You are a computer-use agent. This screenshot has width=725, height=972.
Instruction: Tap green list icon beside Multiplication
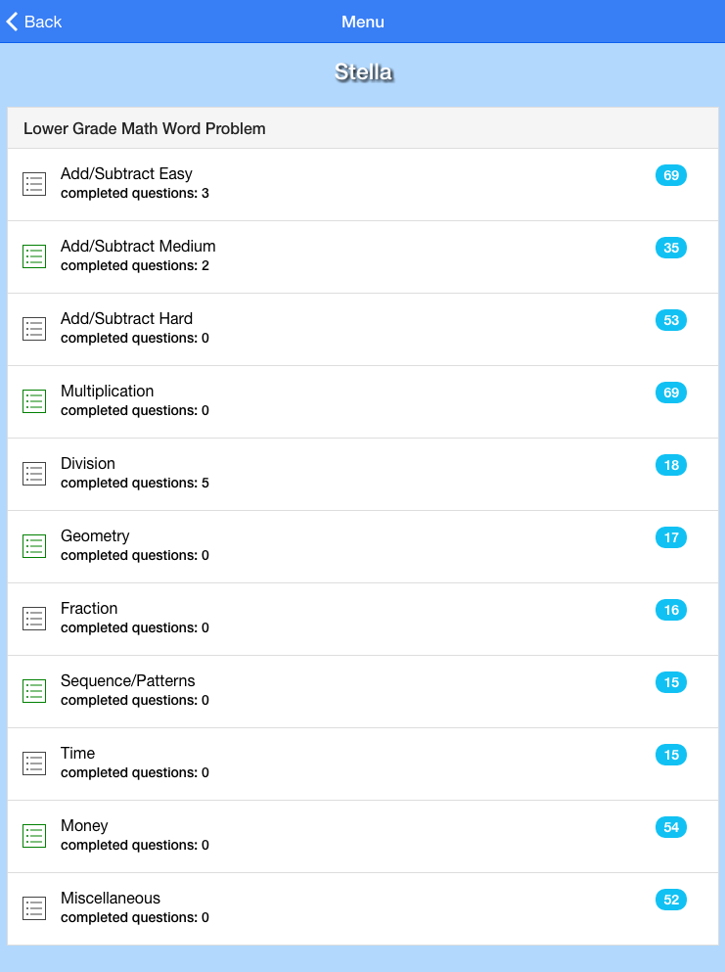(x=34, y=401)
